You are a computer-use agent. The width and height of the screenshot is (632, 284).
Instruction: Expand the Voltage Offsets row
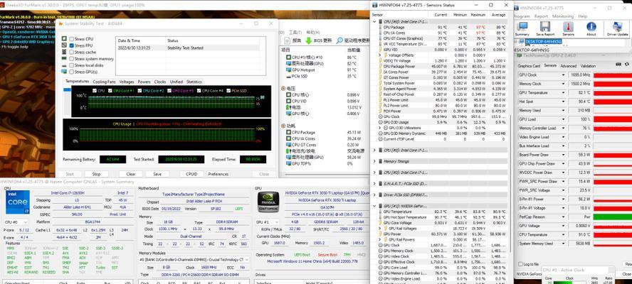click(x=380, y=55)
